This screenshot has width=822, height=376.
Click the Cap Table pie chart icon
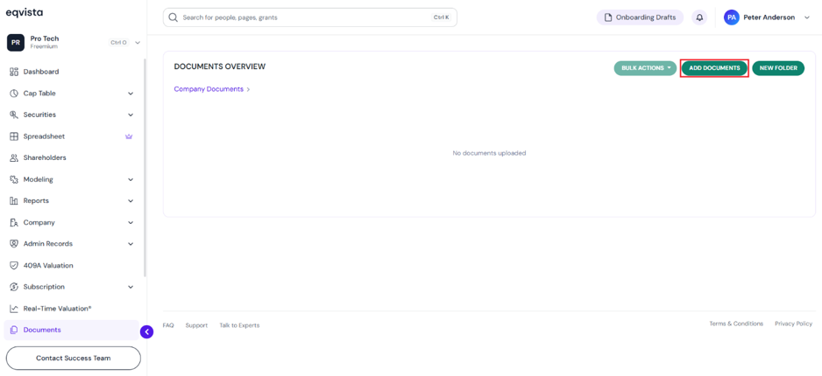(14, 93)
